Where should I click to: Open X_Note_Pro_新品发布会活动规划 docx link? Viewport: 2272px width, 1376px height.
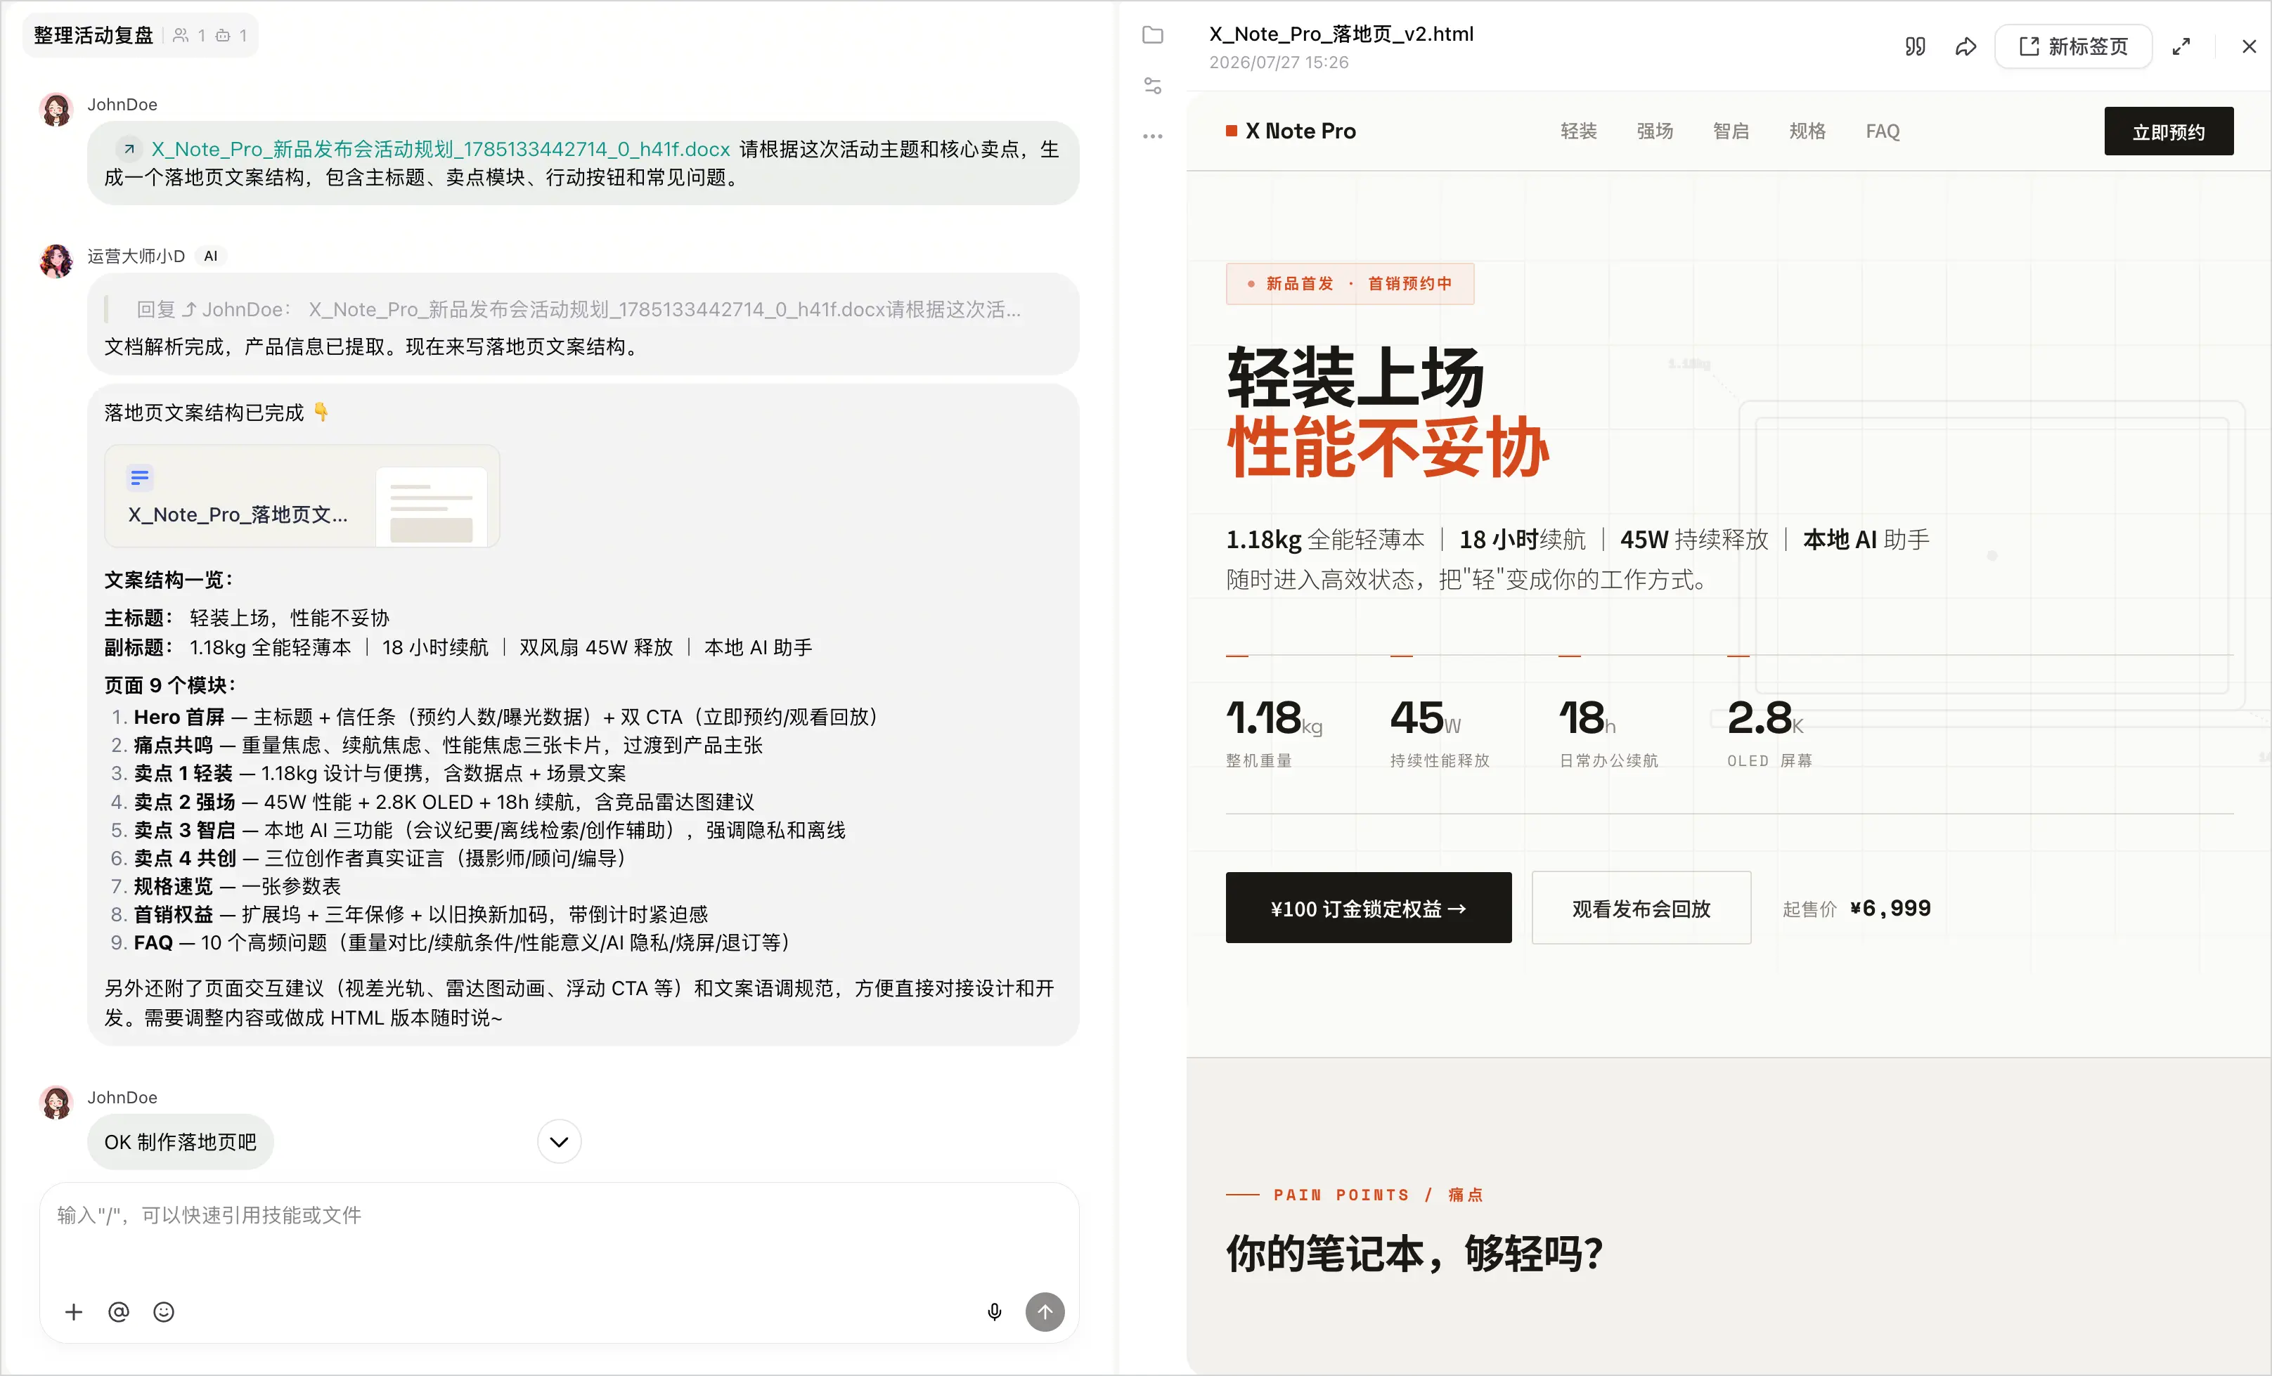[441, 149]
